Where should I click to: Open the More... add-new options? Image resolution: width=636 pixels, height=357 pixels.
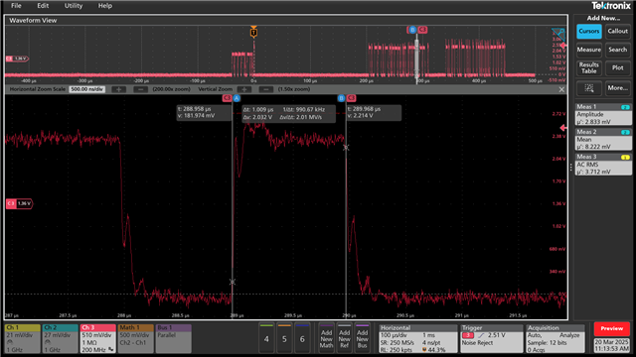(x=617, y=88)
